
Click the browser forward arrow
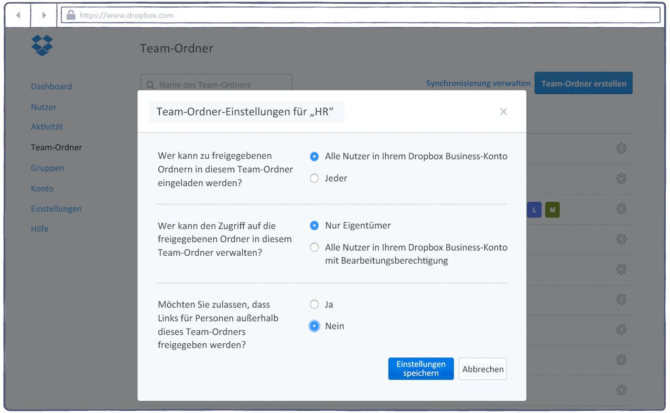(x=44, y=15)
